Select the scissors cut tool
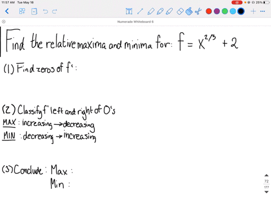This screenshot has height=203, width=271. [198, 11]
